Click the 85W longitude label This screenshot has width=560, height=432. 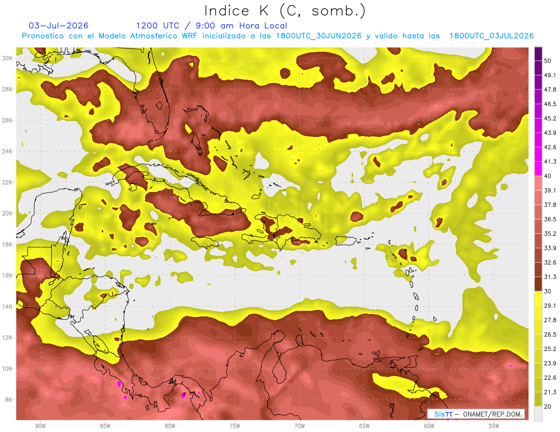click(x=105, y=426)
